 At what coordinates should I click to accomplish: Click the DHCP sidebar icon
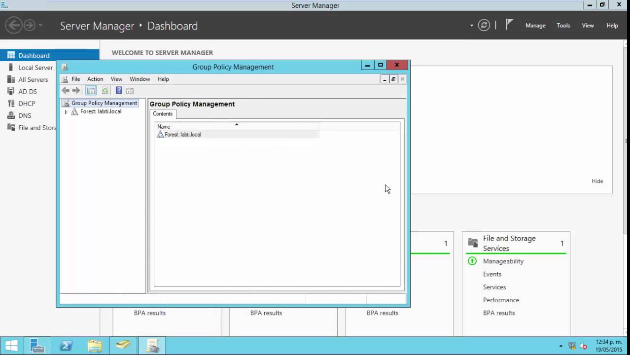pos(11,104)
